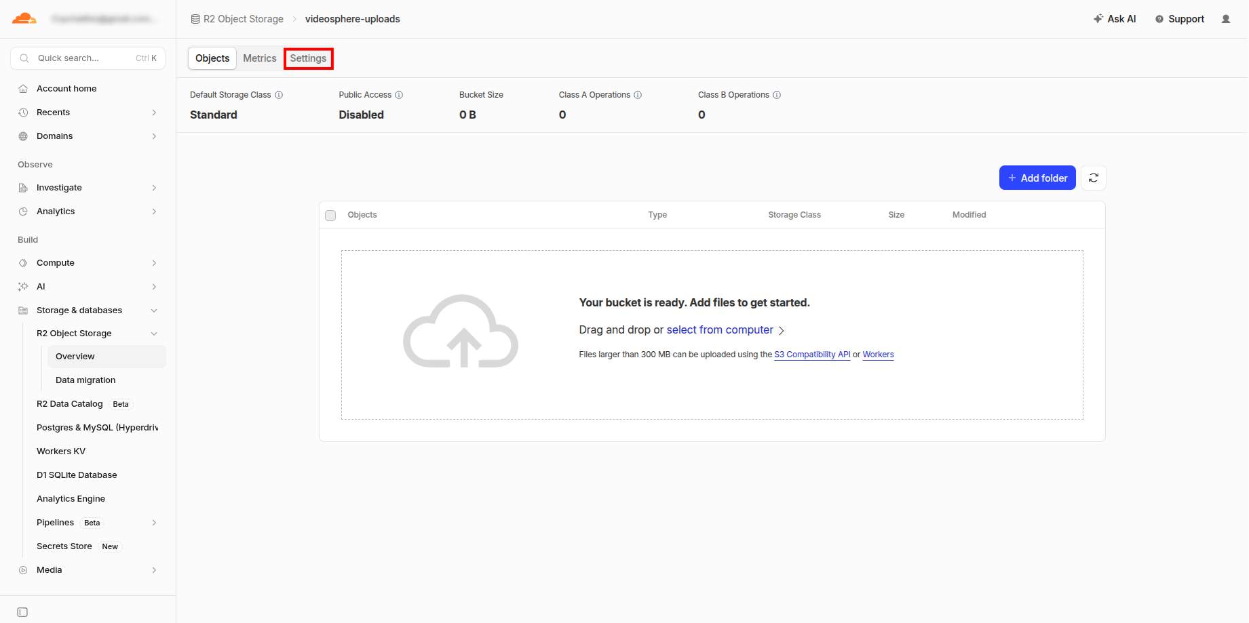Toggle the sidebar collapse icon
This screenshot has height=623, width=1249.
tap(22, 612)
